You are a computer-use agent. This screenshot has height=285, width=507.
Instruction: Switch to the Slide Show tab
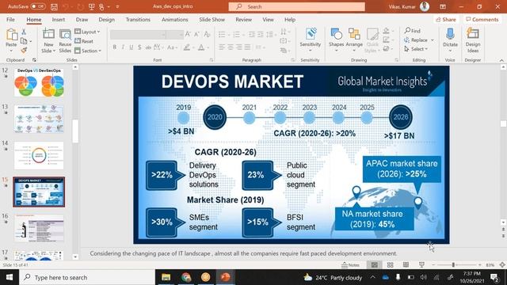pyautogui.click(x=212, y=19)
